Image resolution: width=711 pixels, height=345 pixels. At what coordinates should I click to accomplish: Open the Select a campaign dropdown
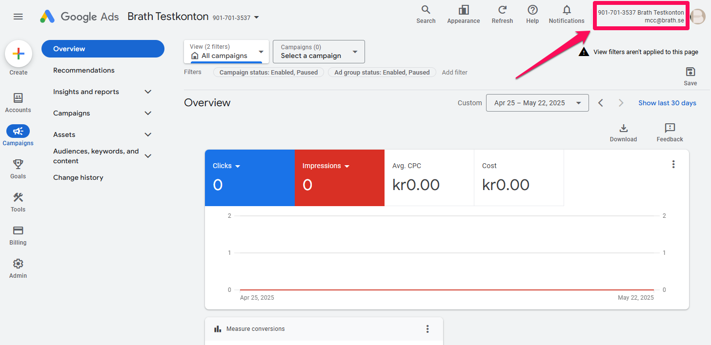coord(319,52)
